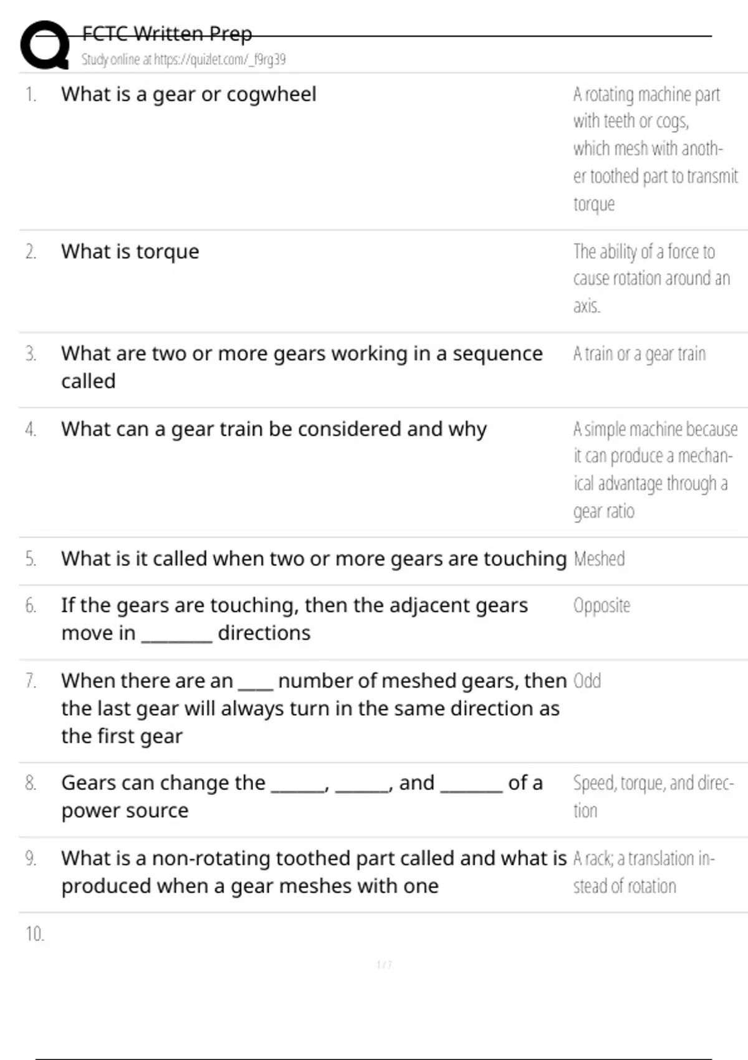Click the rack translation answer text

(643, 872)
